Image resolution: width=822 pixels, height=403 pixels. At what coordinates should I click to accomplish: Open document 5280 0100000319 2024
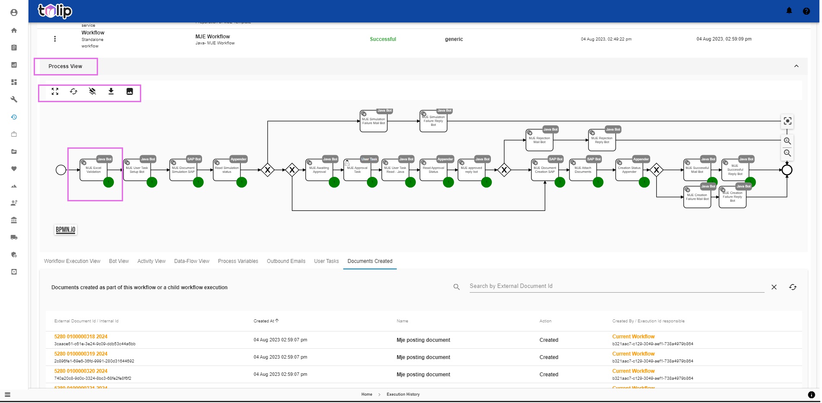tap(81, 354)
